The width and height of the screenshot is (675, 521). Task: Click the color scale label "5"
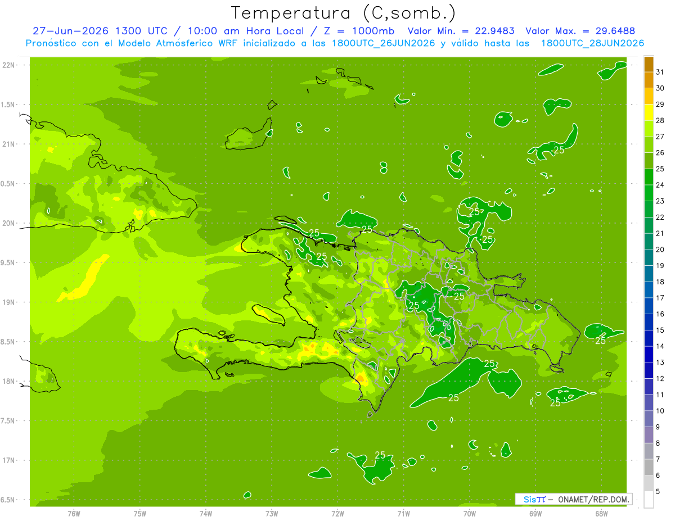point(658,492)
